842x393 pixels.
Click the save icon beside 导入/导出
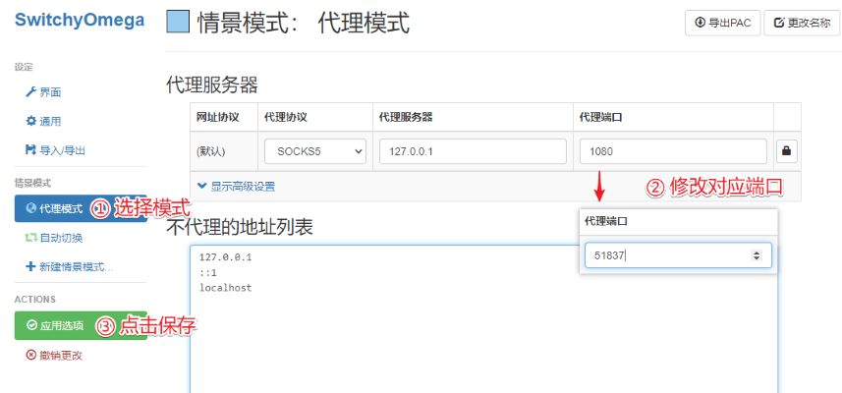click(x=30, y=150)
